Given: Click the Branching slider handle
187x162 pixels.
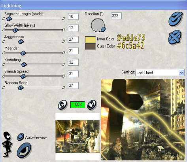Looking at the screenshot, I should pos(24,65).
